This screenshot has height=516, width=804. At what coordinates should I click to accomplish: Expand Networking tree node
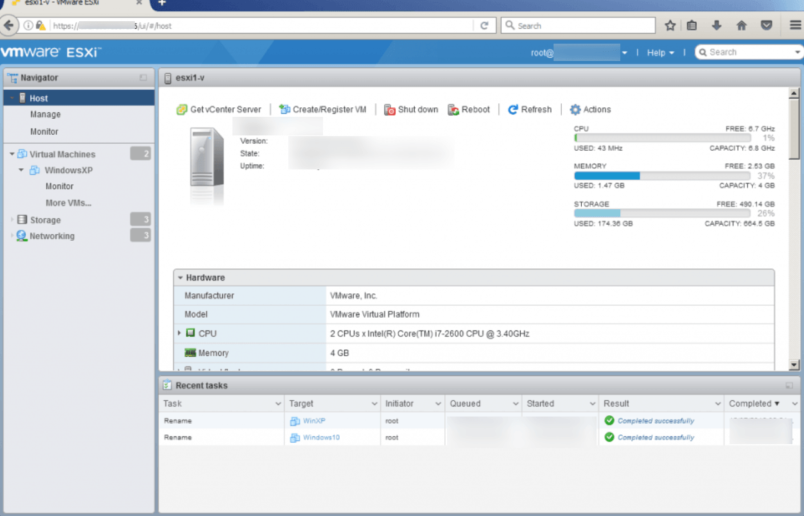(12, 236)
